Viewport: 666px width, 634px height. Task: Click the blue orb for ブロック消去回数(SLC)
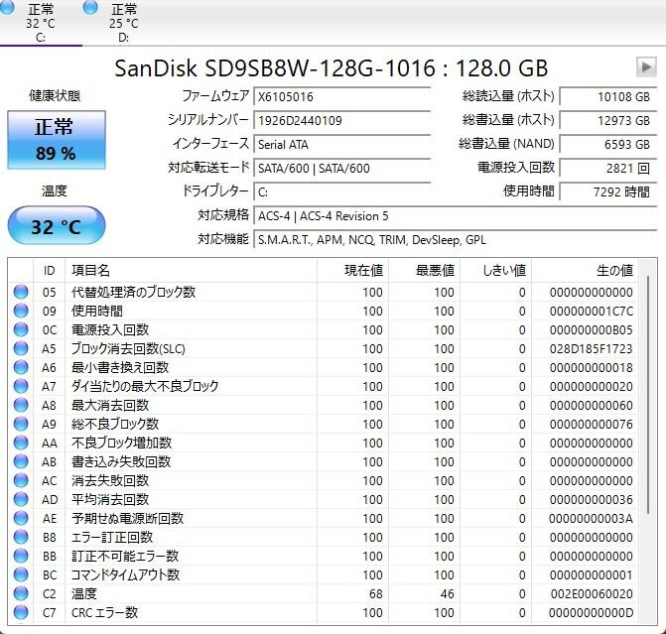point(21,348)
